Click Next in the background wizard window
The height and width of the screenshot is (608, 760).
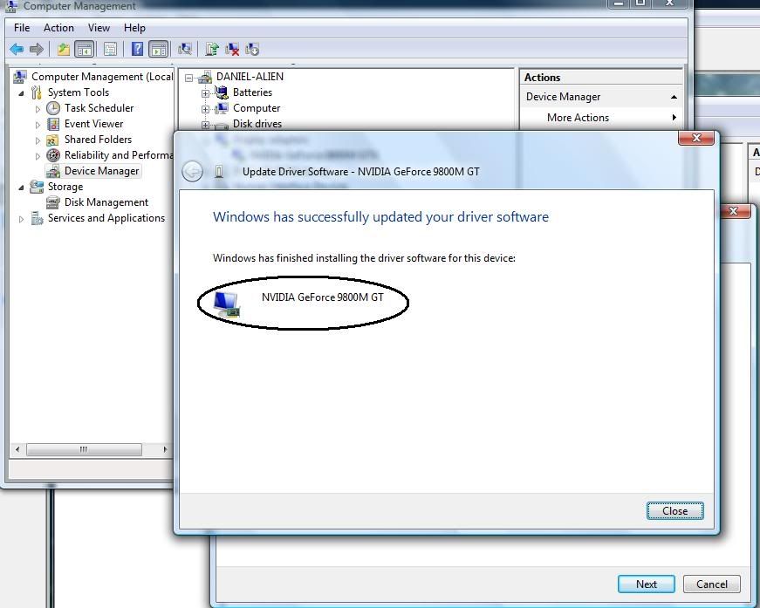(x=646, y=584)
